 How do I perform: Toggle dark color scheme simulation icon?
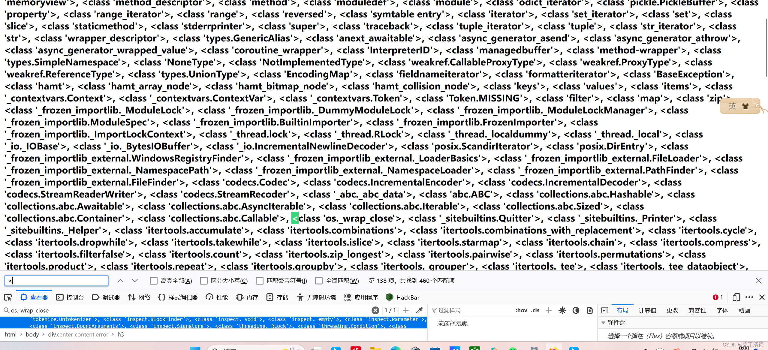click(576, 310)
